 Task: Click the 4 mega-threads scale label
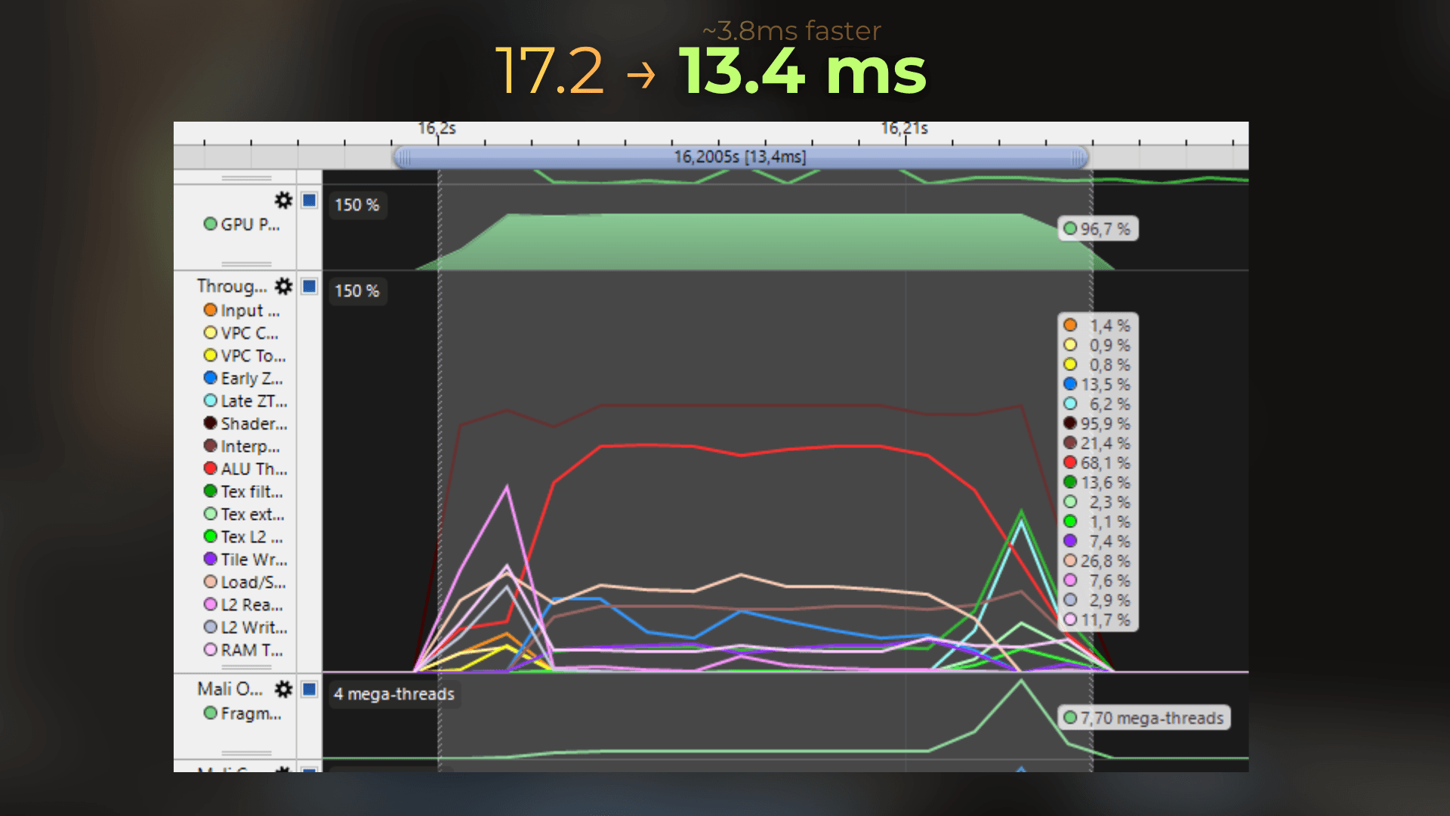click(x=394, y=694)
